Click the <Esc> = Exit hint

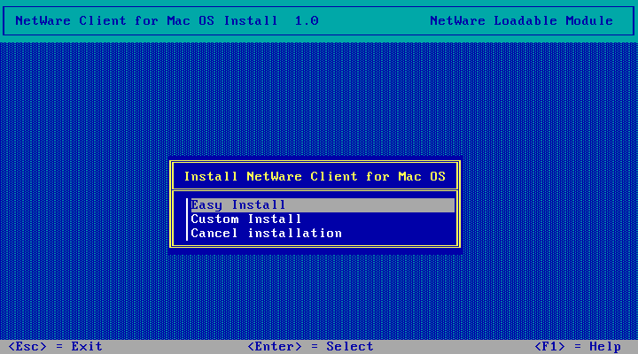pos(55,347)
